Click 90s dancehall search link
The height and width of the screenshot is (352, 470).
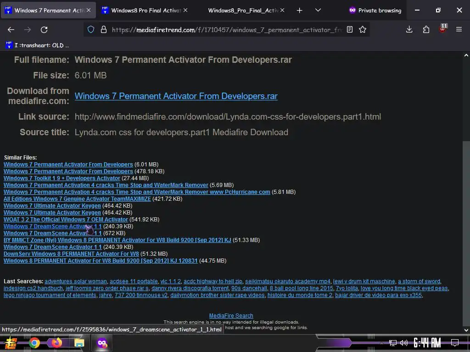(249, 288)
